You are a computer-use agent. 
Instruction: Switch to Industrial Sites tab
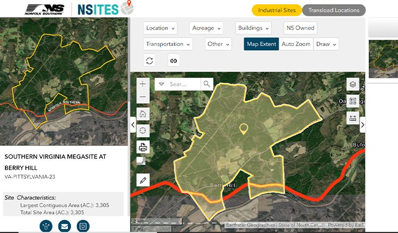(276, 11)
